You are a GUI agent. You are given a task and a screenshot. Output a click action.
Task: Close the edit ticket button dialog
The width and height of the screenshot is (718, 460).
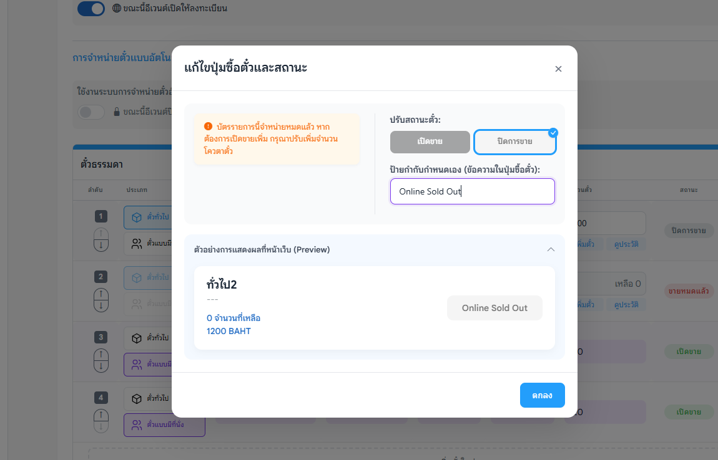click(x=558, y=69)
